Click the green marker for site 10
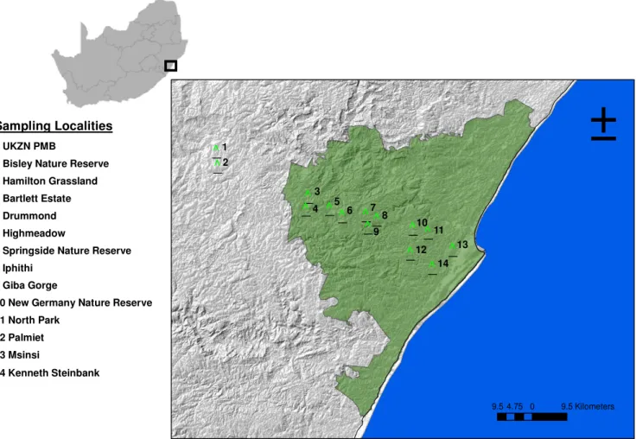The height and width of the screenshot is (439, 636). pyautogui.click(x=412, y=226)
